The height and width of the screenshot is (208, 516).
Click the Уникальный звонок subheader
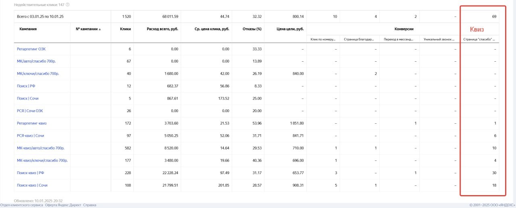coord(440,39)
